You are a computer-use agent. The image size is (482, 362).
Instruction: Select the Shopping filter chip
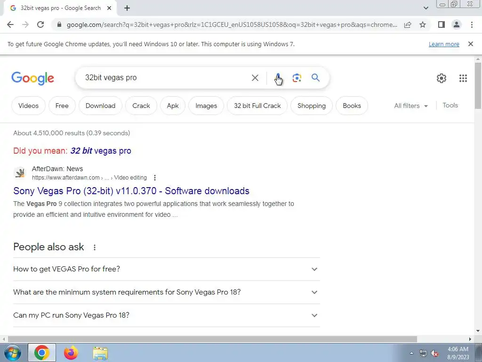312,106
